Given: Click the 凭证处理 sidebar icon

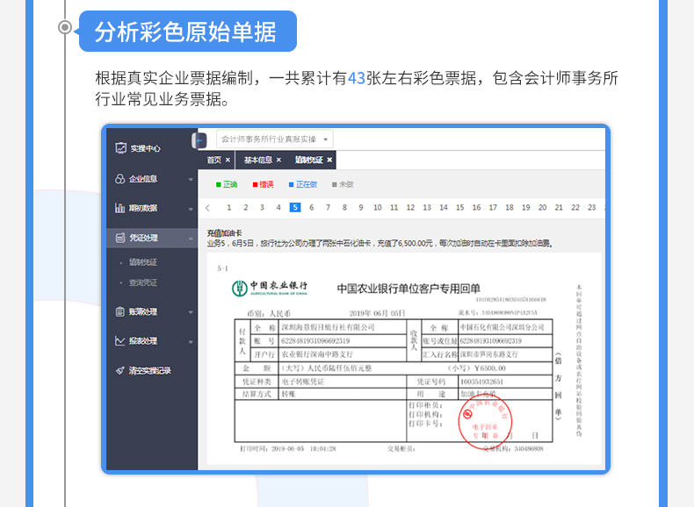Looking at the screenshot, I should click(120, 238).
